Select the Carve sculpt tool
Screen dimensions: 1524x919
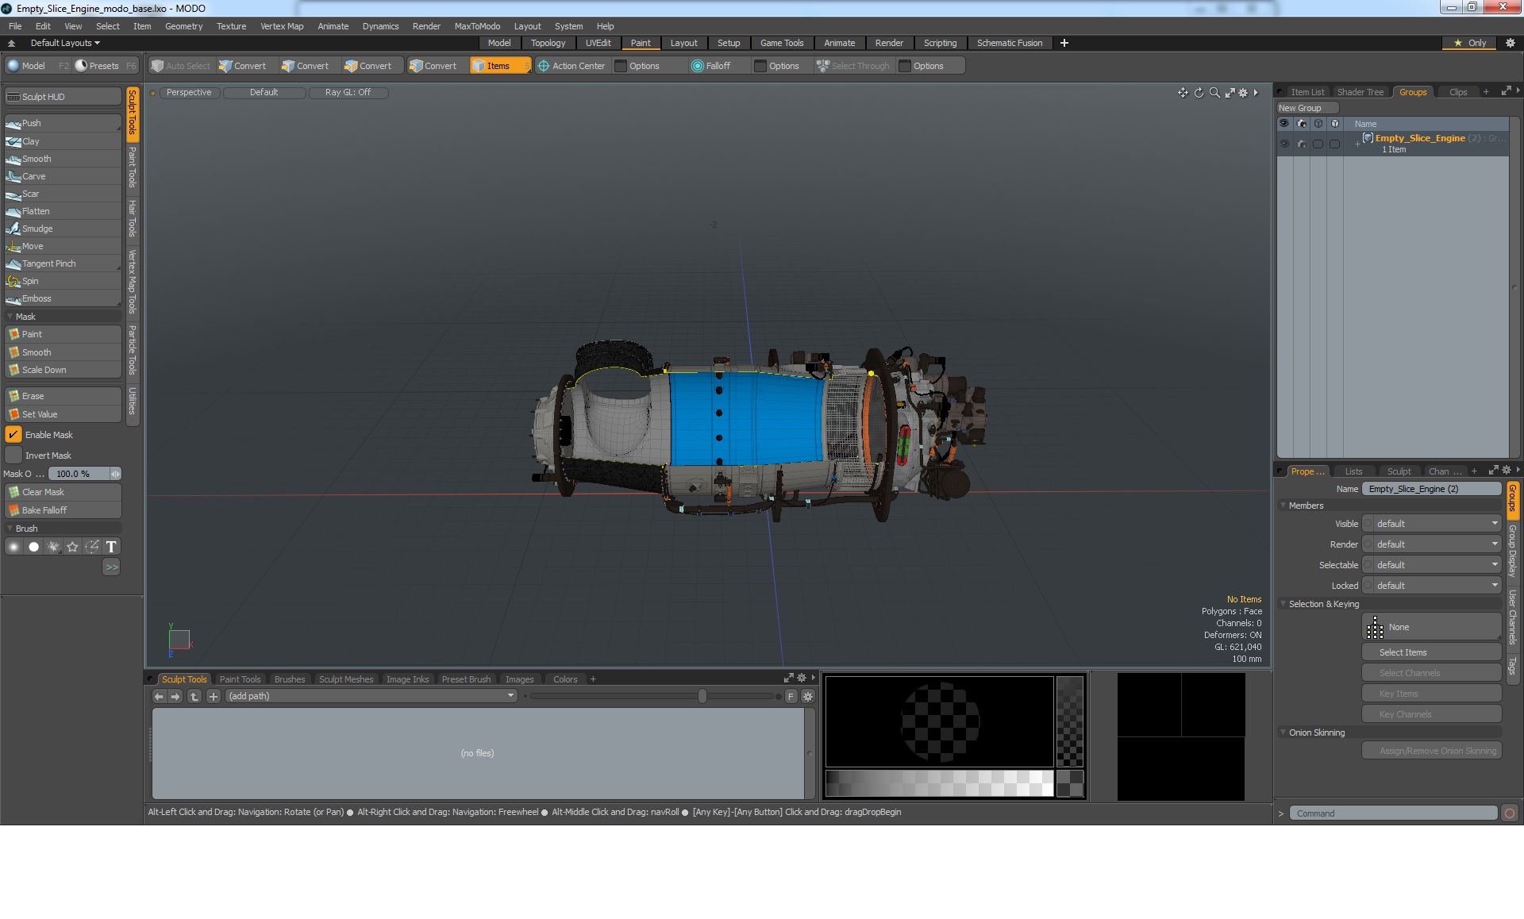[34, 175]
